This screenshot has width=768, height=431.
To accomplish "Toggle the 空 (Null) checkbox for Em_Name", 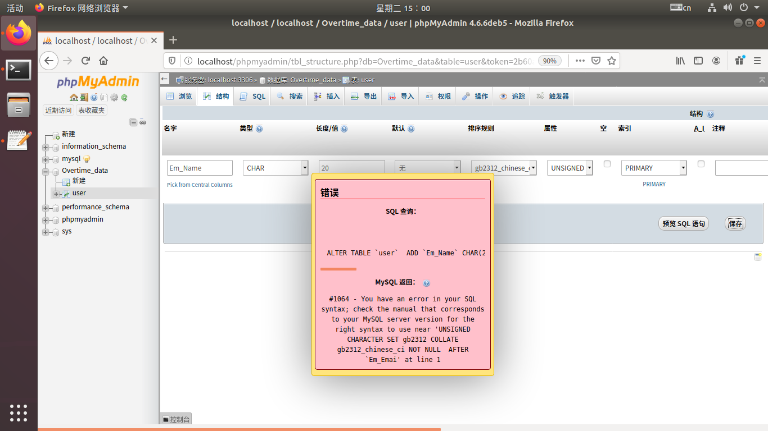I will pyautogui.click(x=607, y=164).
